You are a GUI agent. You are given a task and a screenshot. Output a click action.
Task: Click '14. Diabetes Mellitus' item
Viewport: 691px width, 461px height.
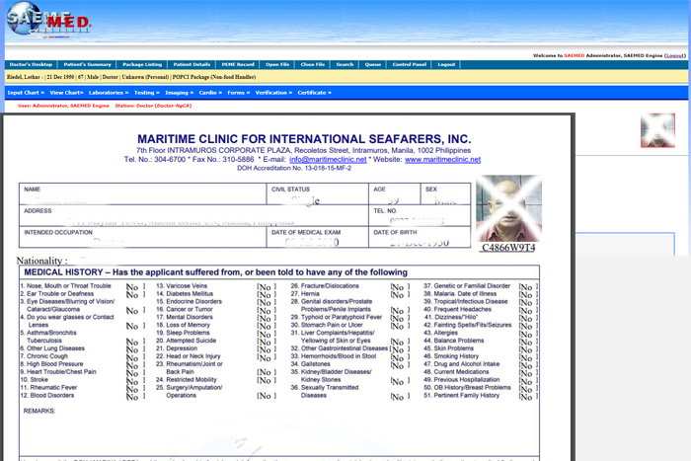[x=185, y=293]
